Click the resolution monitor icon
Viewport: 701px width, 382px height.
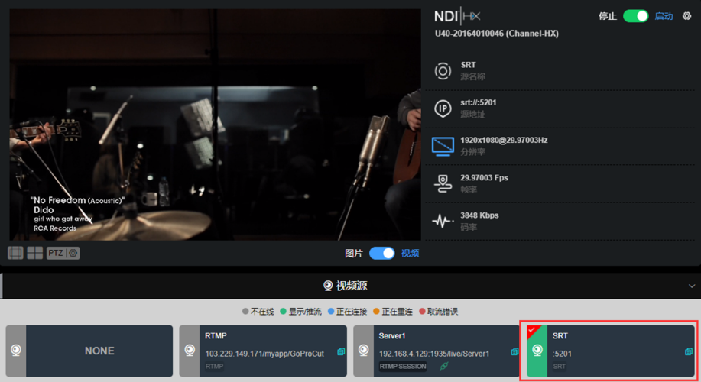coord(443,146)
